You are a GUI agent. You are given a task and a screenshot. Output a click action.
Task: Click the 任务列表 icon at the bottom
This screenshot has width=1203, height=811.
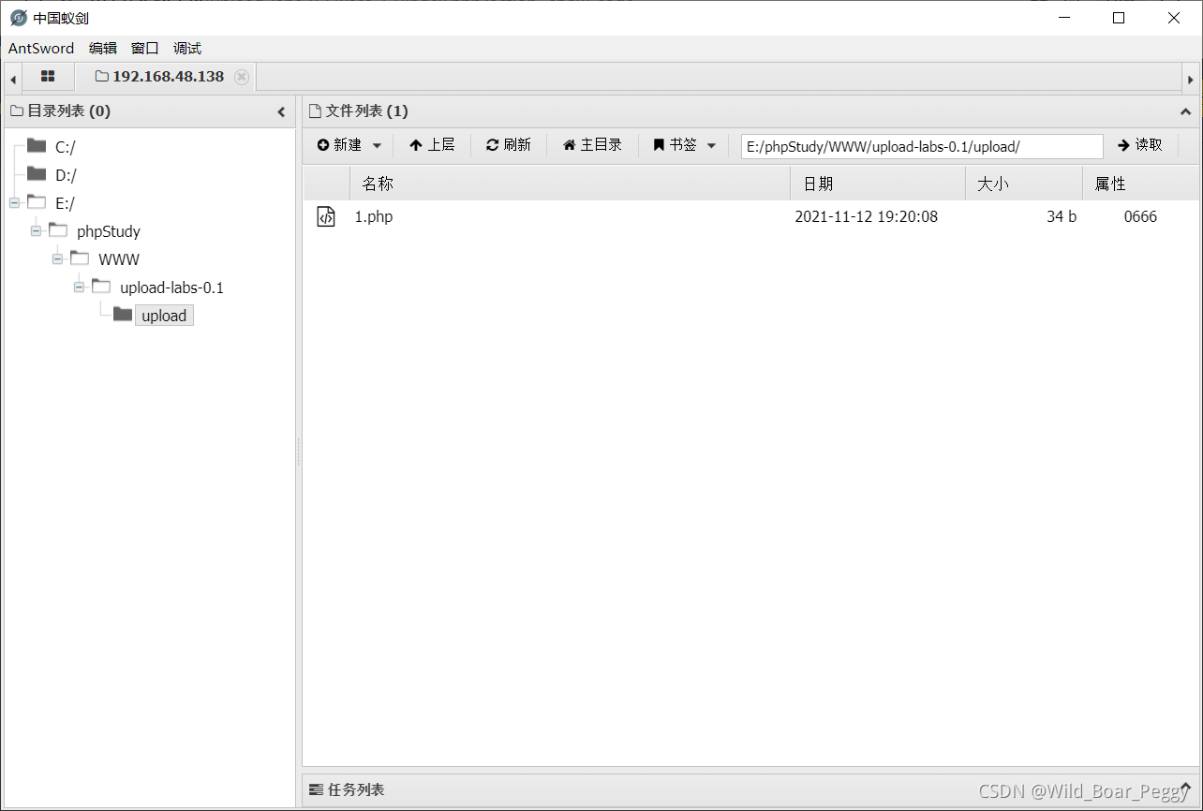317,789
